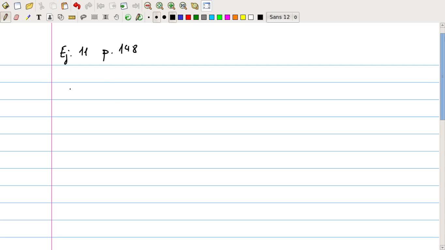
Task: Choose the Select Rectangle tool
Action: [x=94, y=17]
